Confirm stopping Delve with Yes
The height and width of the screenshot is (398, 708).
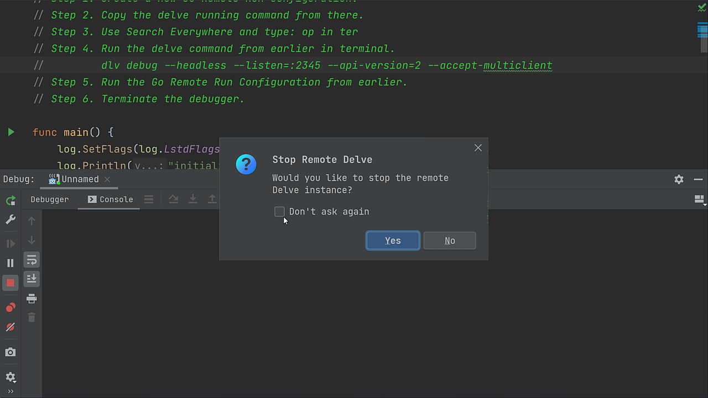(393, 240)
